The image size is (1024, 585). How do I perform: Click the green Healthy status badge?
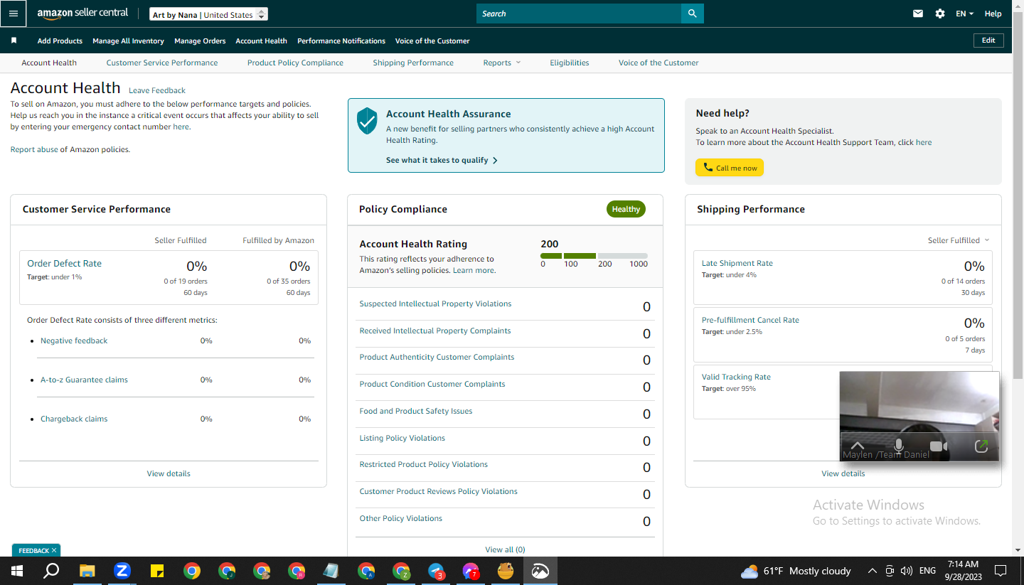click(x=626, y=209)
